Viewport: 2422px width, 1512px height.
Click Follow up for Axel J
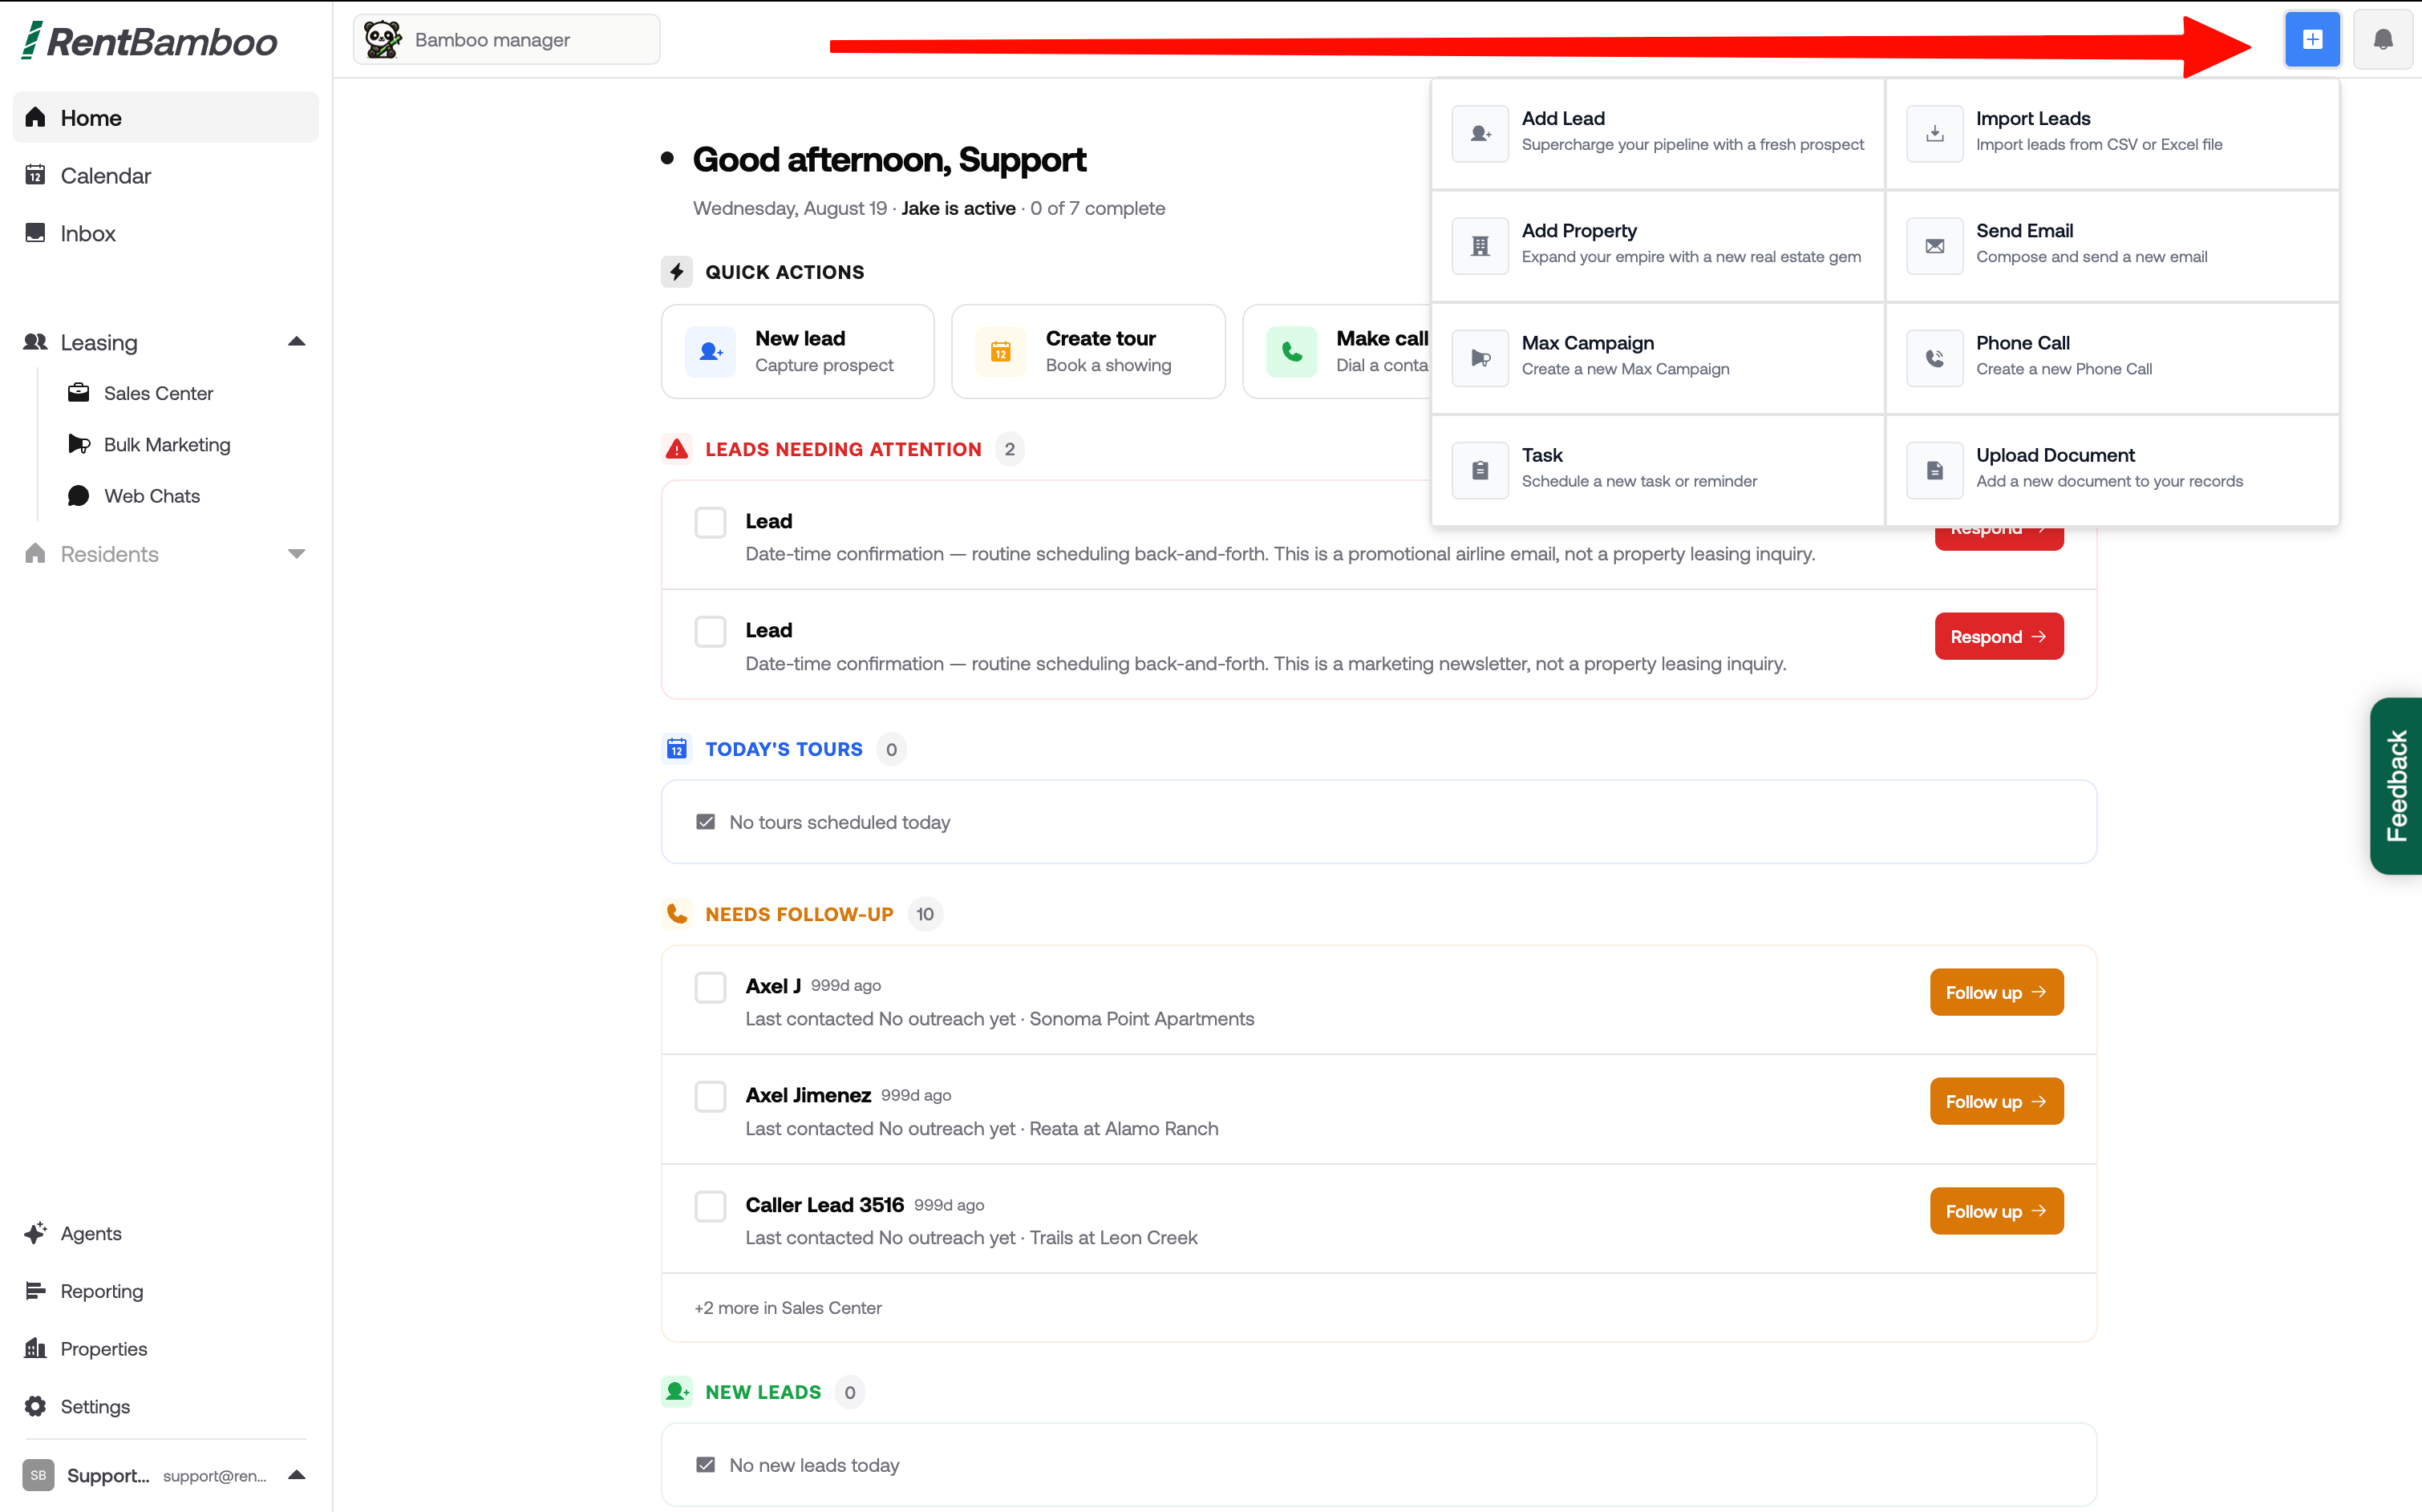click(x=1997, y=992)
